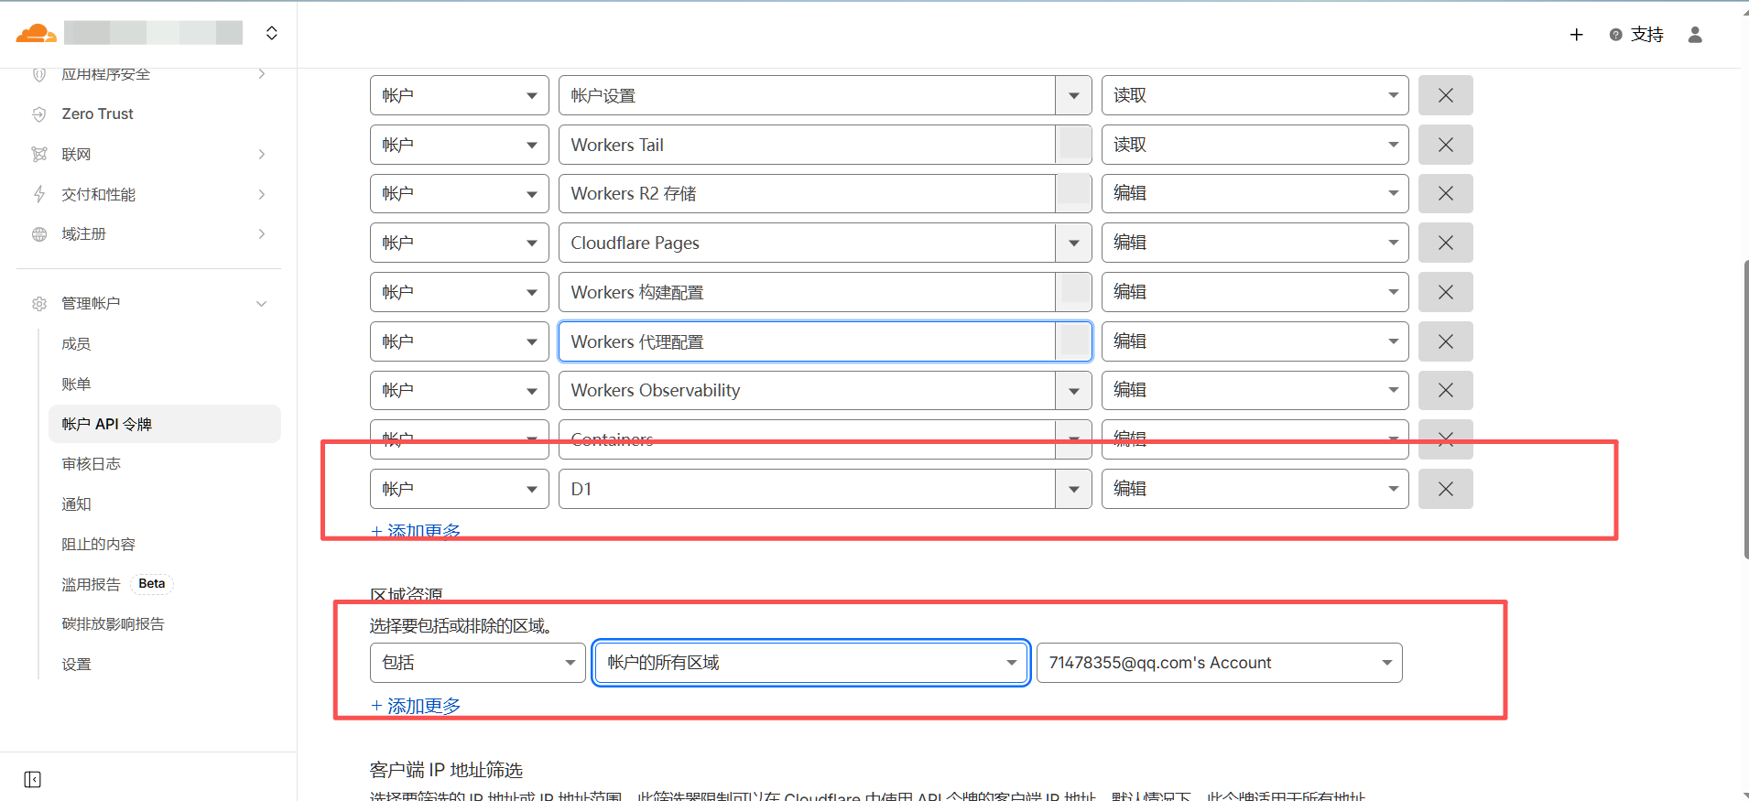Click 添加更多 link under zone resources
This screenshot has width=1749, height=801.
point(417,706)
